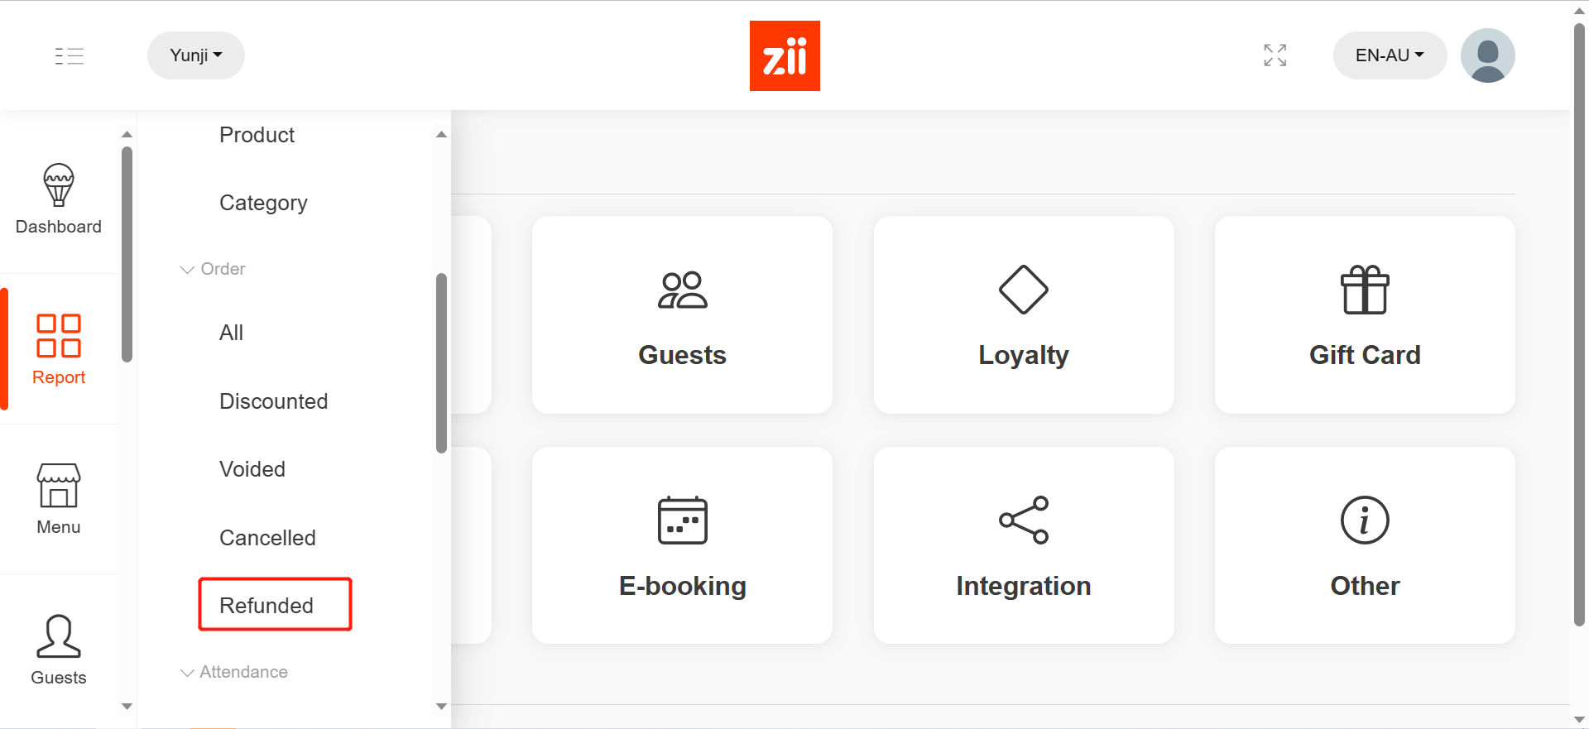Open the Yunji store selector dropdown
Viewport: 1589px width, 729px height.
(195, 55)
